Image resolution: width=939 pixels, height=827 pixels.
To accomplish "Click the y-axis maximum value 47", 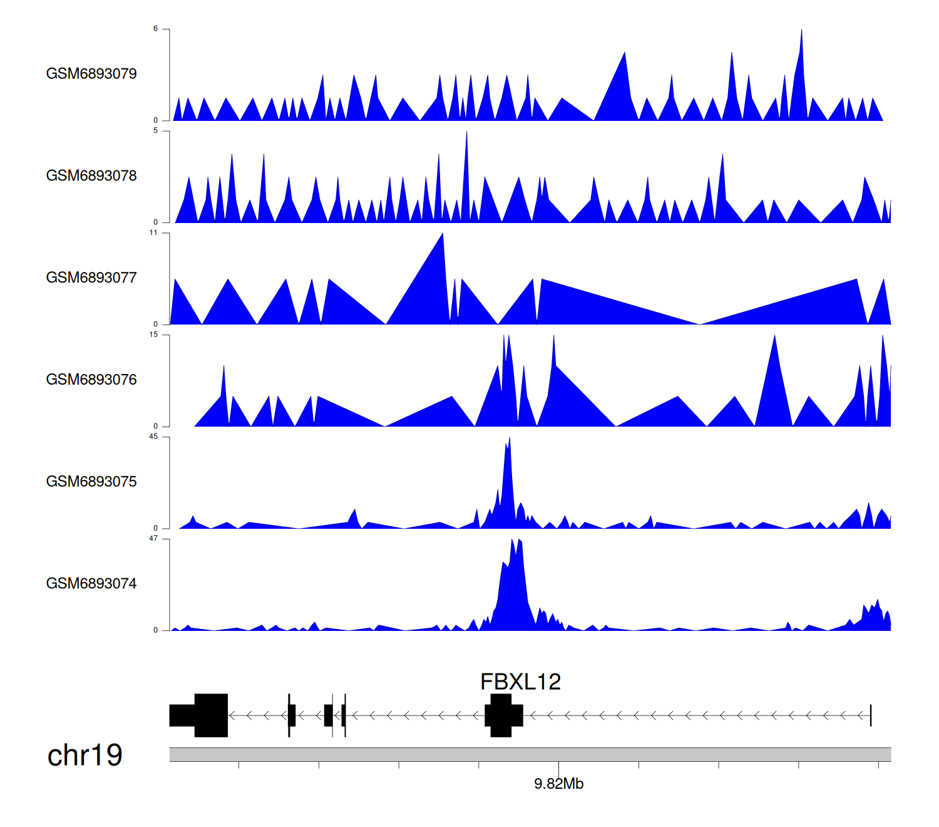I will 153,539.
